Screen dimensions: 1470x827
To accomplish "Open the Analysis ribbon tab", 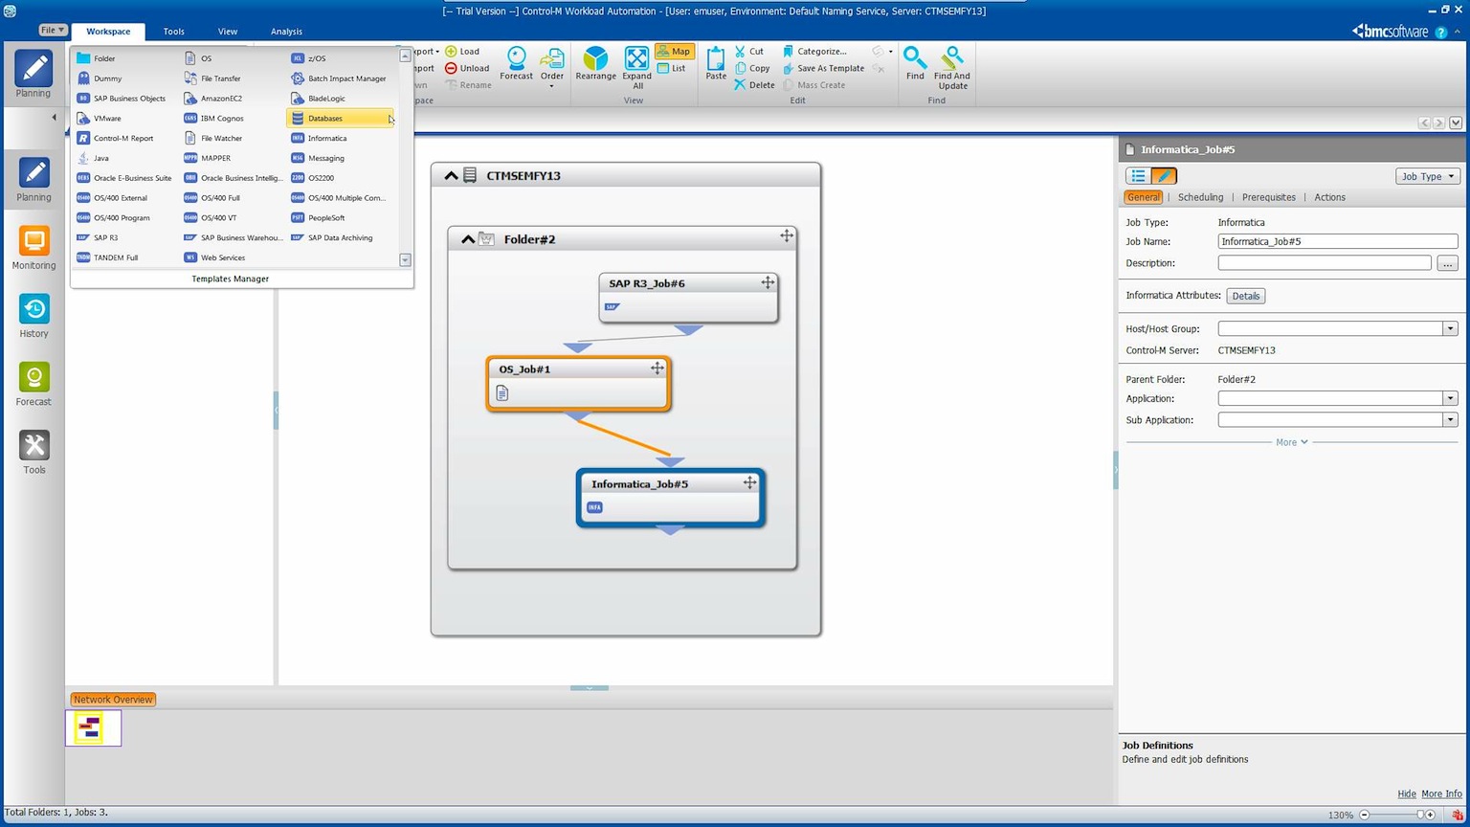I will pos(286,32).
